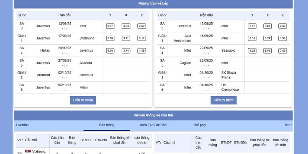Choose the 1.49 odds for Juventus at Hellas
308x154 pixels.
click(x=142, y=51)
